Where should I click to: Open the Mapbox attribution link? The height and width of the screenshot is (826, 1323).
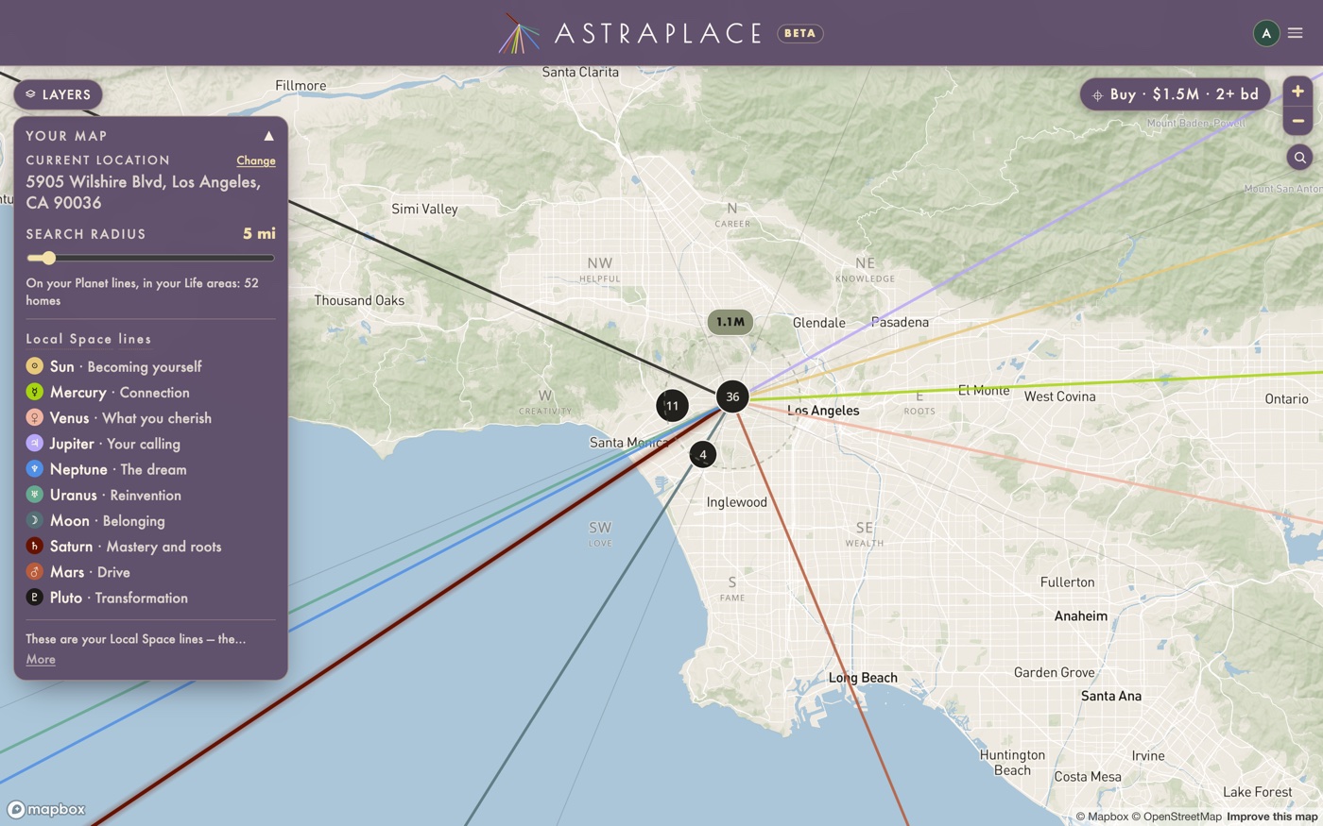[x=1102, y=817]
